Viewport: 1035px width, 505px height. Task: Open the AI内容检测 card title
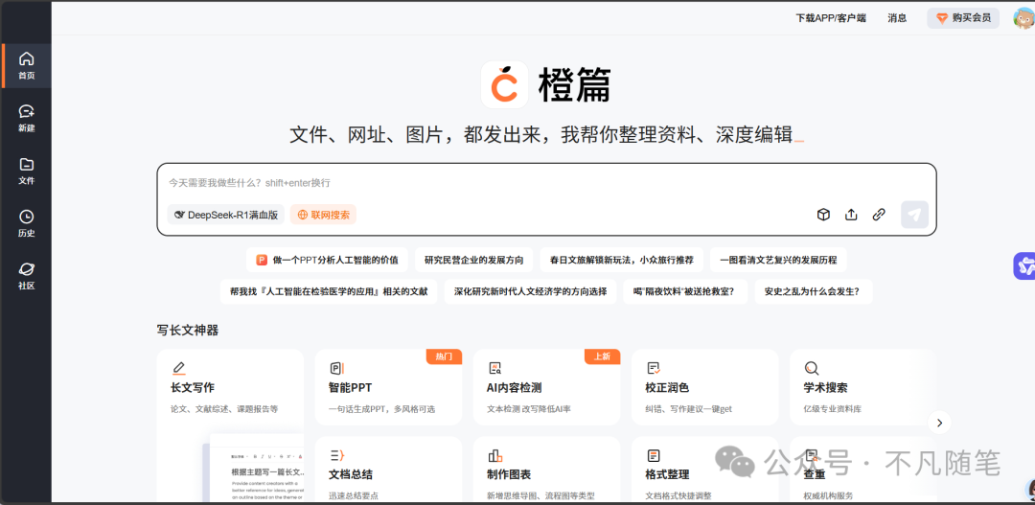(515, 387)
